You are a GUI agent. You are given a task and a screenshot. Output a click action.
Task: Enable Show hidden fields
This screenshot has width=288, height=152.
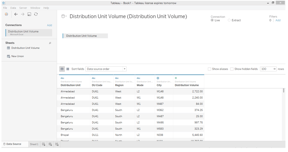(232, 69)
